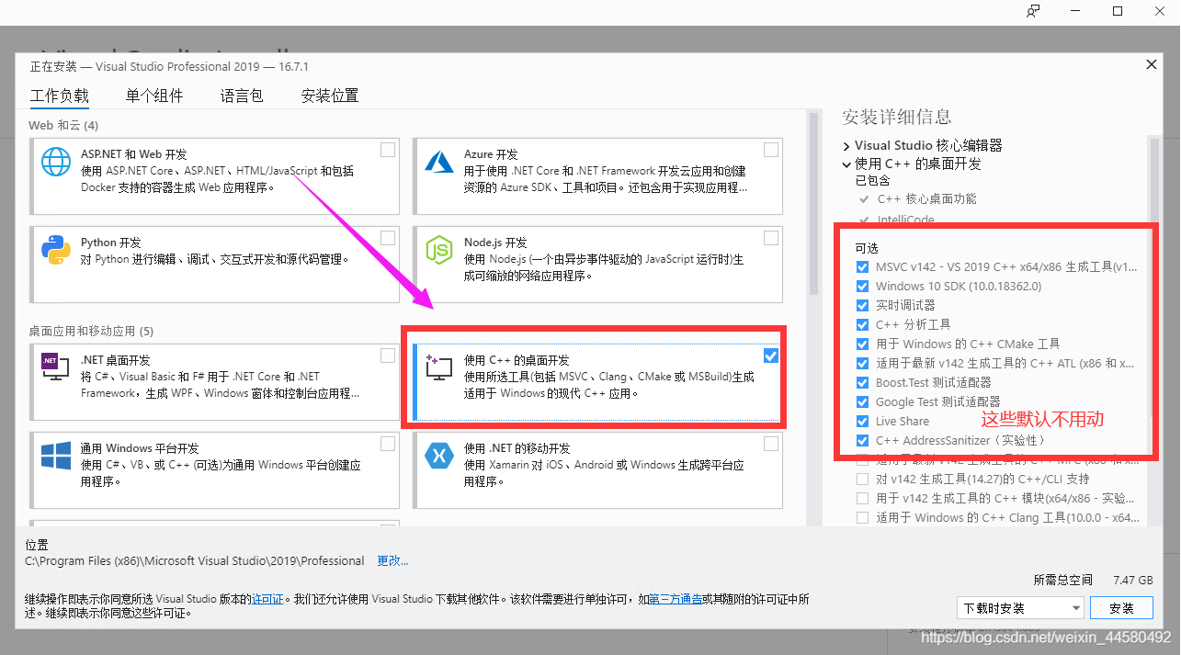Click the Python development logo icon

56,250
